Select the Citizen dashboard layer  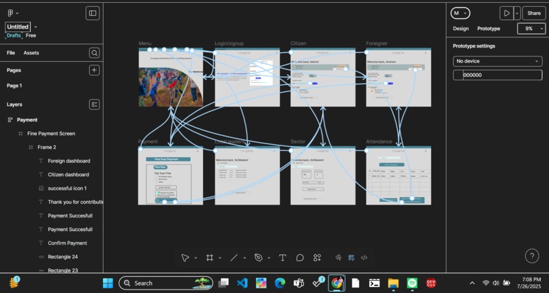[68, 175]
